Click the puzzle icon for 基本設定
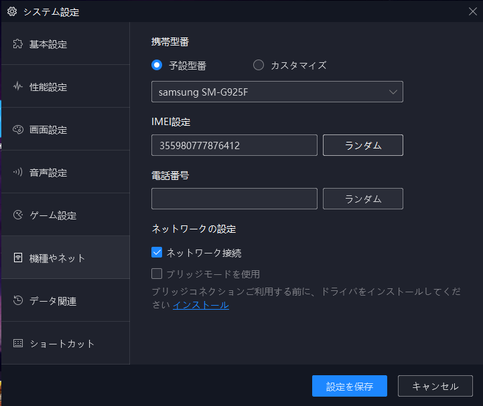The height and width of the screenshot is (406, 483). [18, 44]
